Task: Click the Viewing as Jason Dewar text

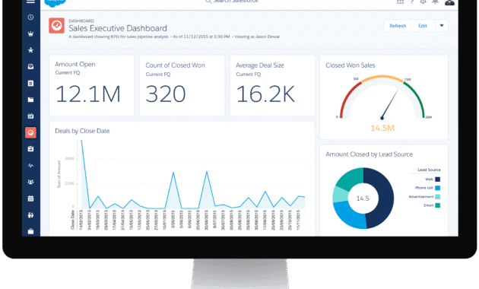Action: pyautogui.click(x=257, y=37)
